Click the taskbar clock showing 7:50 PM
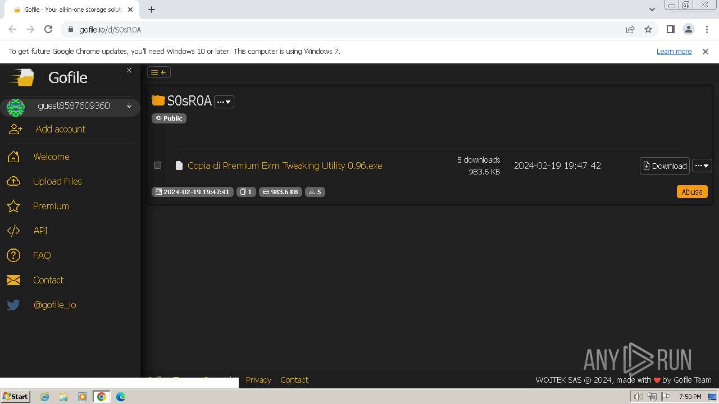719x404 pixels. click(x=690, y=397)
